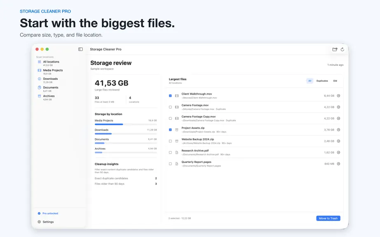
Task: Click the 2 selected status text
Action: 180,218
